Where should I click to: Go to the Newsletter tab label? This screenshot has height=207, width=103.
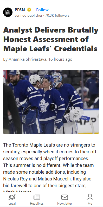pyautogui.click(x=65, y=204)
